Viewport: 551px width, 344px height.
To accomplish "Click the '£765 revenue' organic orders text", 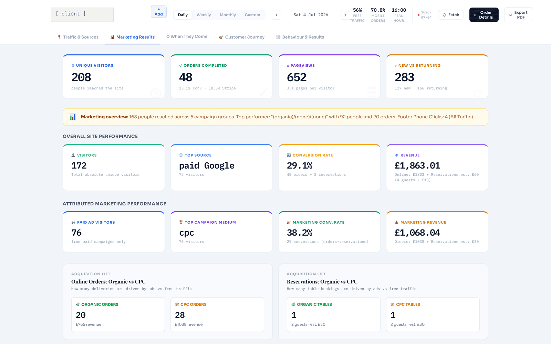I will [x=89, y=324].
